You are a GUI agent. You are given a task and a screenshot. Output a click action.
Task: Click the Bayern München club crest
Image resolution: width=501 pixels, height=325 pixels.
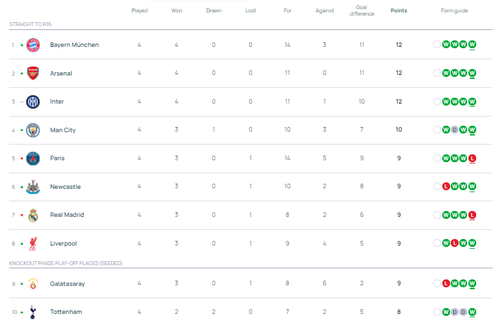(33, 45)
